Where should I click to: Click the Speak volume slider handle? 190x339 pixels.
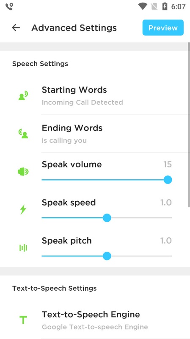(x=168, y=180)
